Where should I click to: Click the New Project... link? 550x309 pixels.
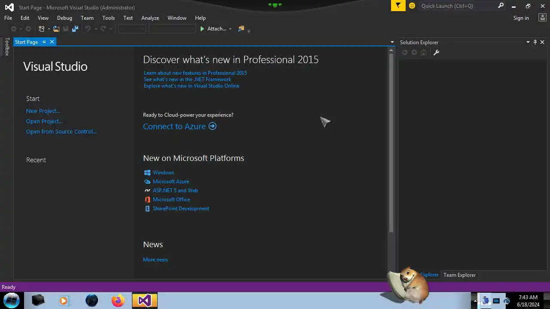pyautogui.click(x=43, y=111)
